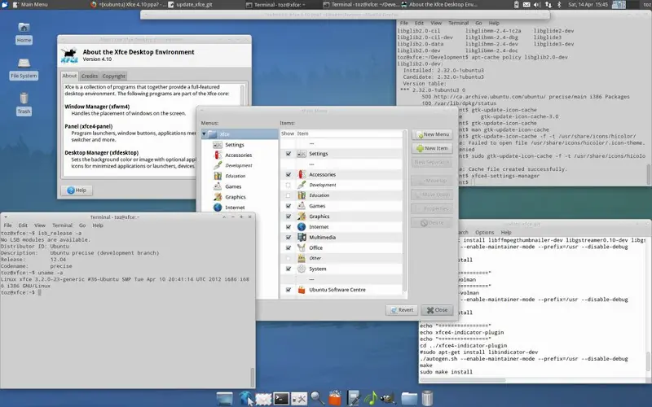Open Terminal menu in the top-right terminal window
This screenshot has height=407, width=652.
[x=458, y=23]
